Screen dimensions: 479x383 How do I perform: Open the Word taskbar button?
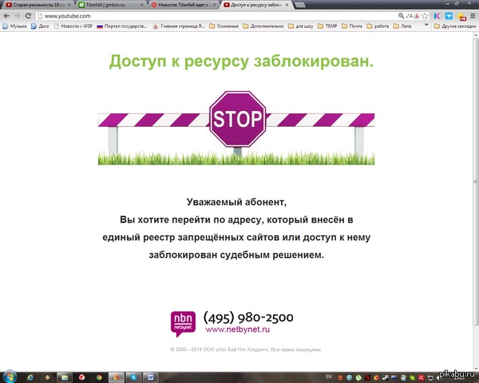[x=151, y=377]
